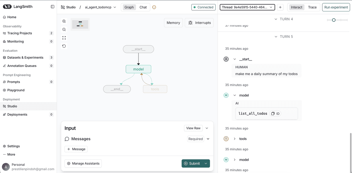
Task: Open dropdown next to View Raw
Action: click(x=207, y=128)
